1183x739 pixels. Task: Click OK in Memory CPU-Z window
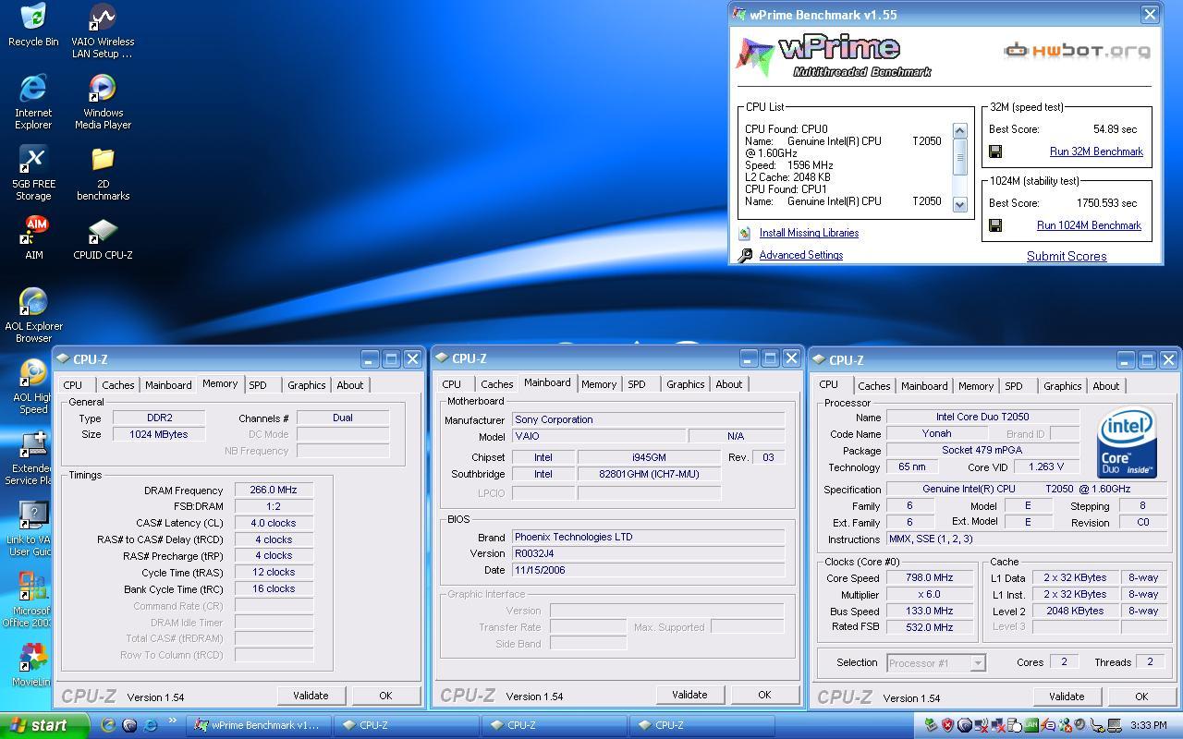385,696
